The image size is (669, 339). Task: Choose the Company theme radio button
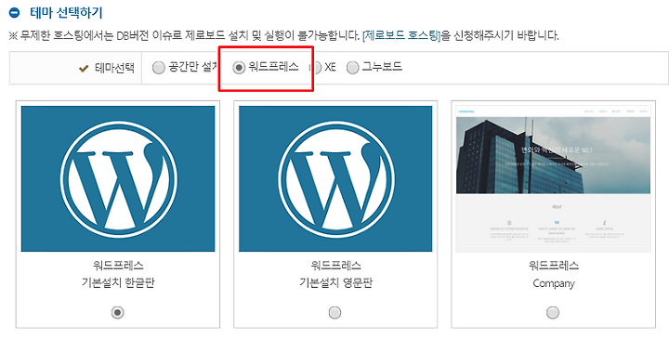(x=553, y=313)
